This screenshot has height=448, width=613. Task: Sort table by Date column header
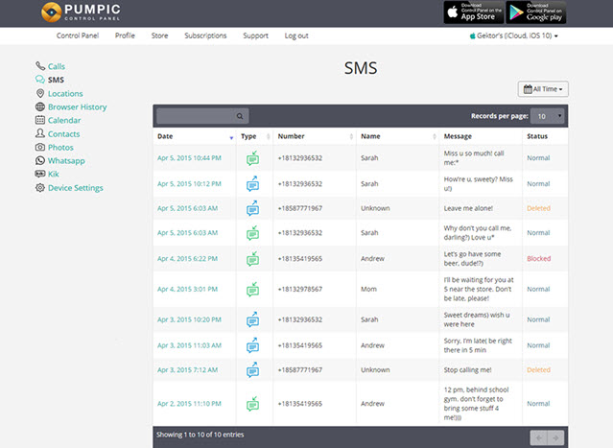[x=194, y=137]
